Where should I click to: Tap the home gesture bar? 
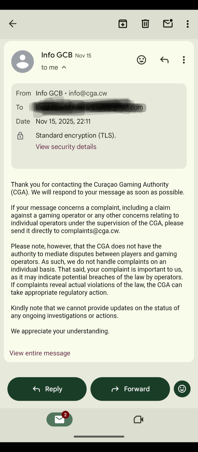click(99, 437)
